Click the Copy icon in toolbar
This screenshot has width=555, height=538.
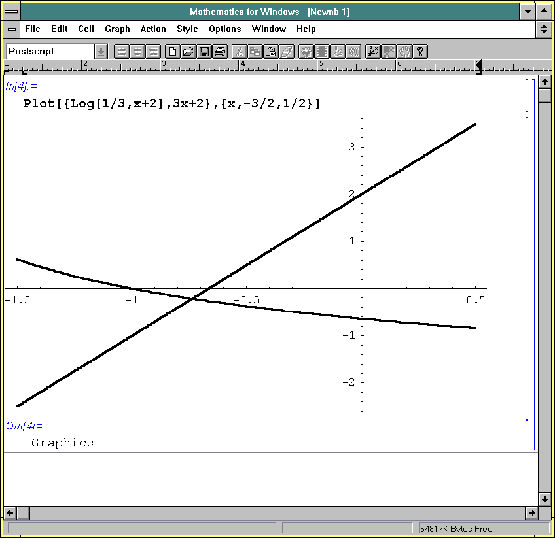tap(255, 52)
